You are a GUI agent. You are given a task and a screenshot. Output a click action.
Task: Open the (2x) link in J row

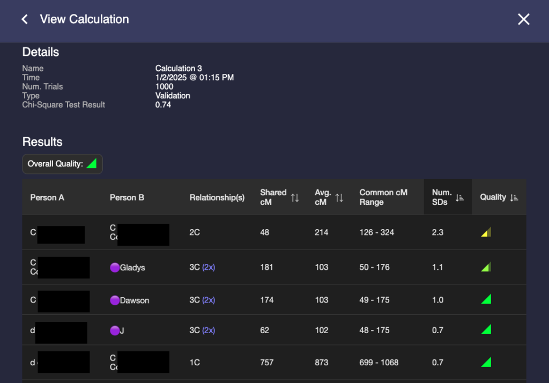point(209,330)
